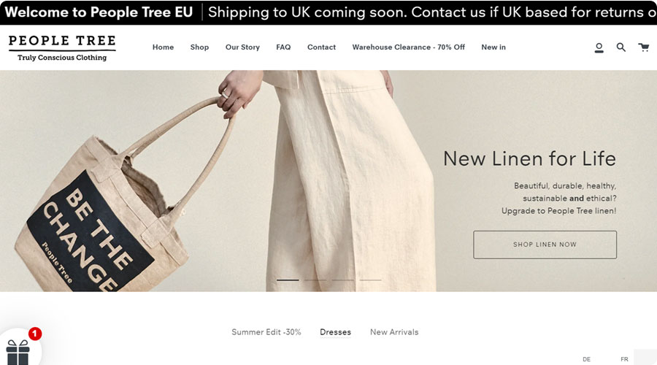The height and width of the screenshot is (365, 657).
Task: Switch to the New Arrivals tab
Action: tap(394, 332)
